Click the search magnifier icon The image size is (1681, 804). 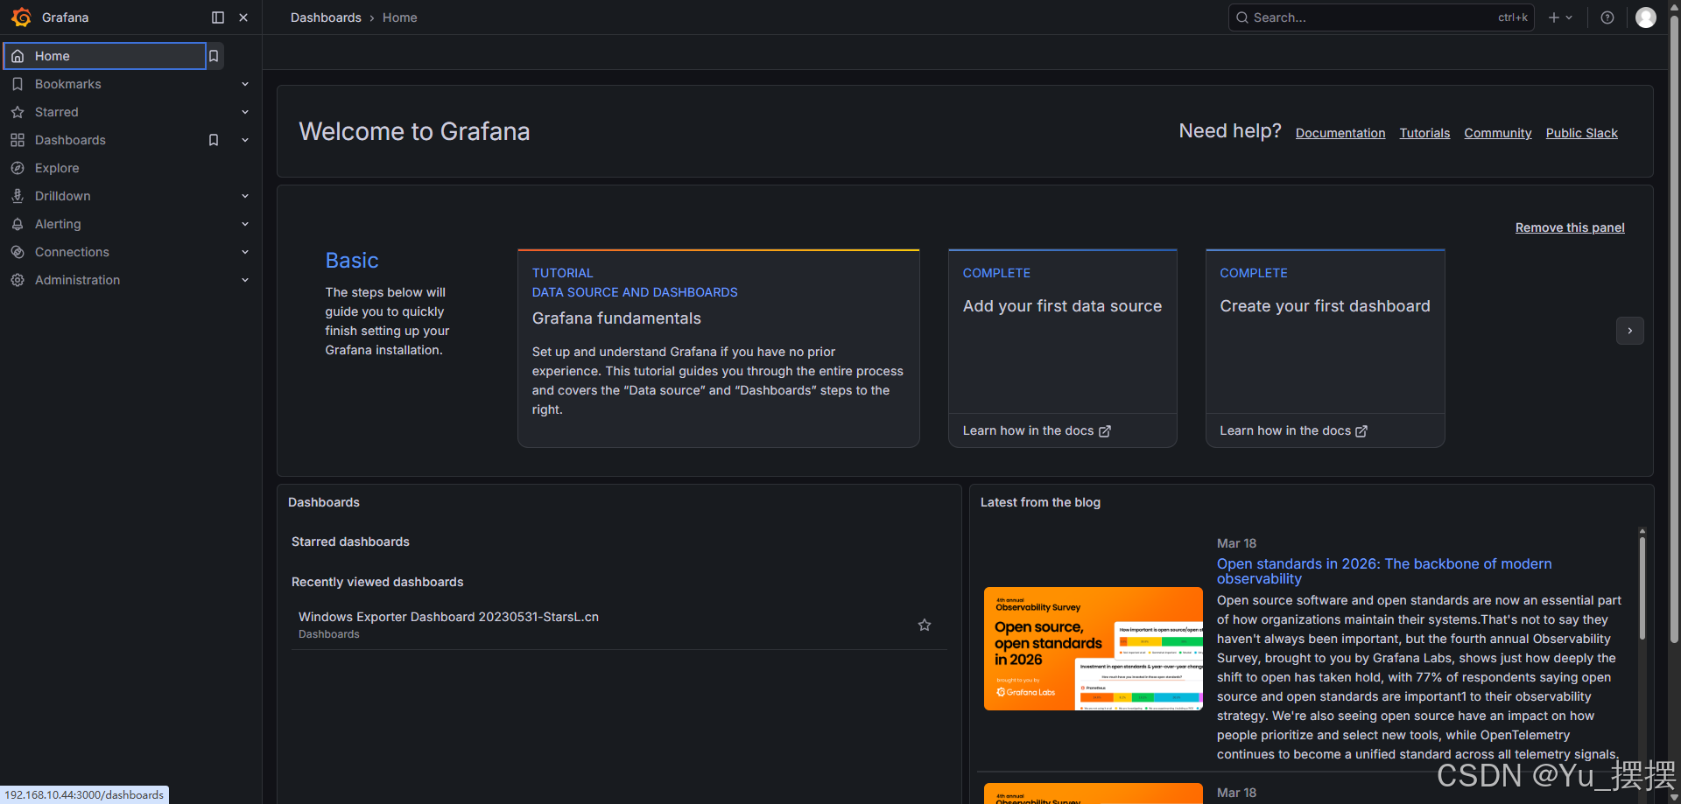pyautogui.click(x=1242, y=17)
